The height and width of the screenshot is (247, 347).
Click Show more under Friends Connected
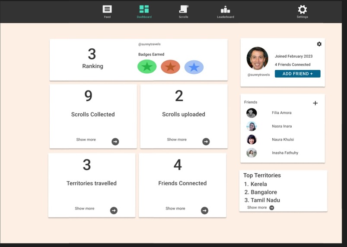[175, 208]
